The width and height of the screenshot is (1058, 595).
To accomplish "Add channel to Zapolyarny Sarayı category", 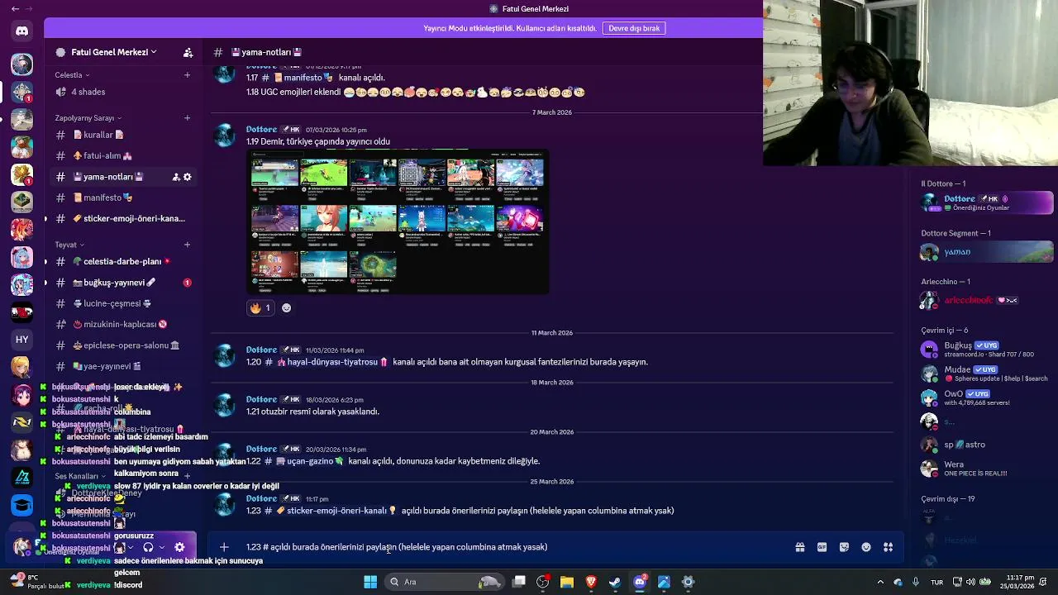I will click(187, 118).
